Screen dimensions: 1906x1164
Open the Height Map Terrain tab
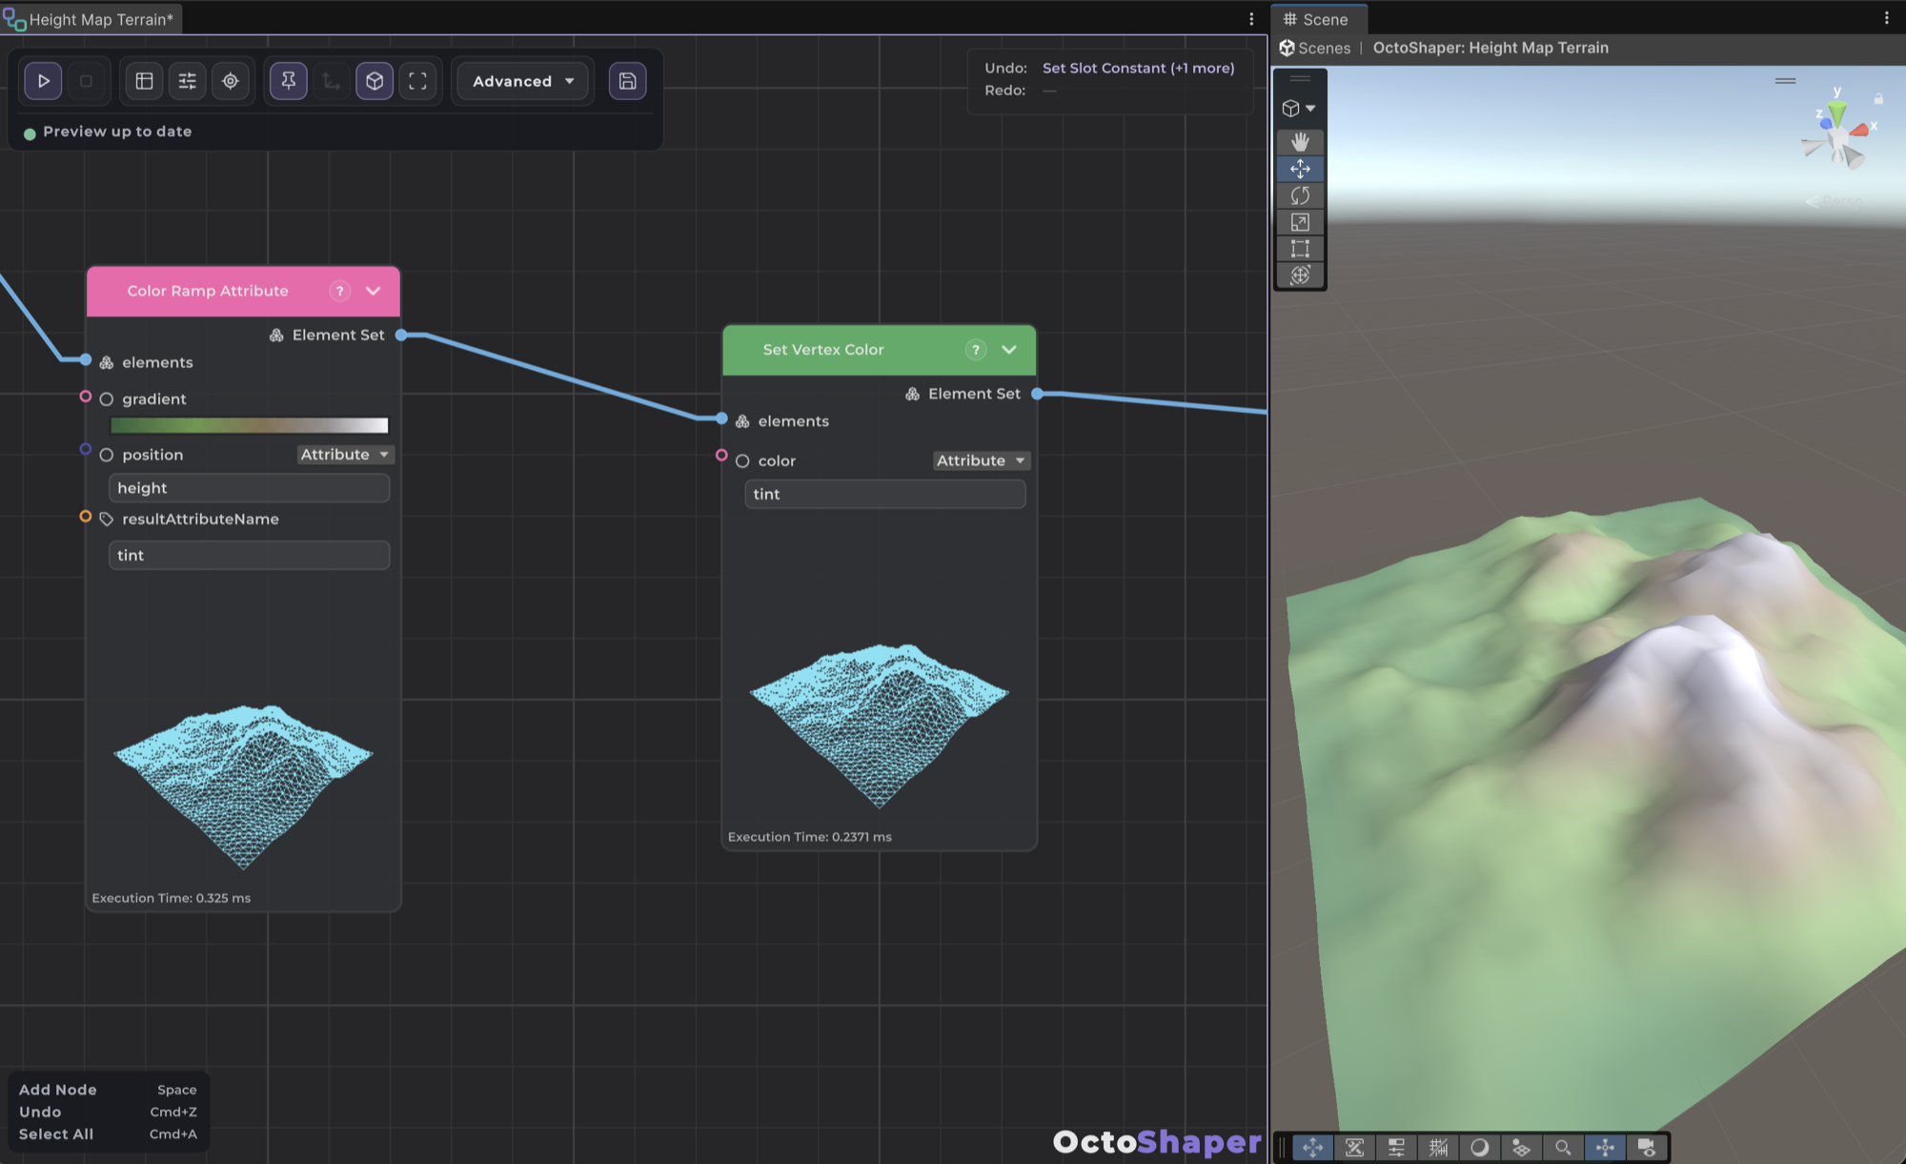pos(91,19)
